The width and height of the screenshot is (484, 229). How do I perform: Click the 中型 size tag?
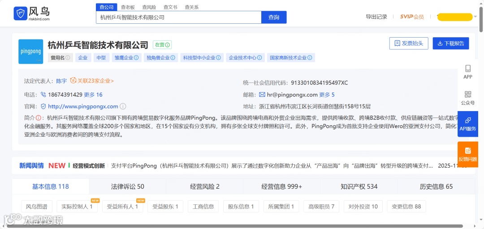click(102, 58)
